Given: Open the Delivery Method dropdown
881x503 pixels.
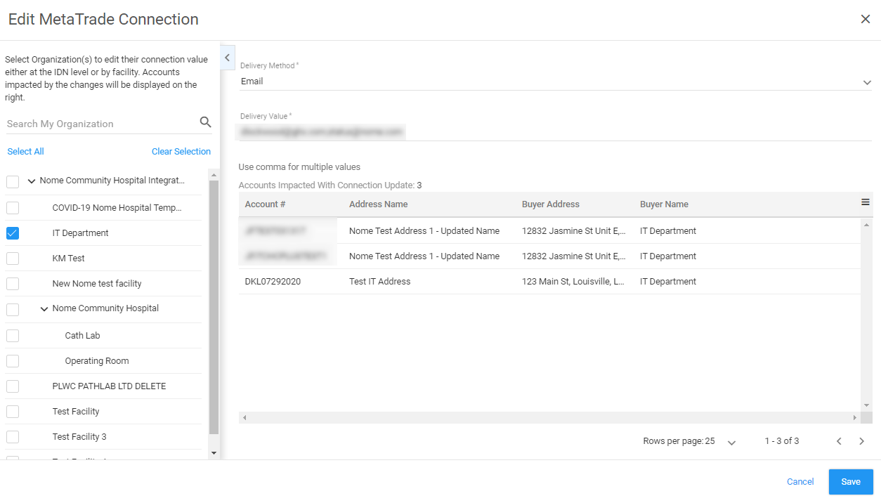Looking at the screenshot, I should (556, 81).
